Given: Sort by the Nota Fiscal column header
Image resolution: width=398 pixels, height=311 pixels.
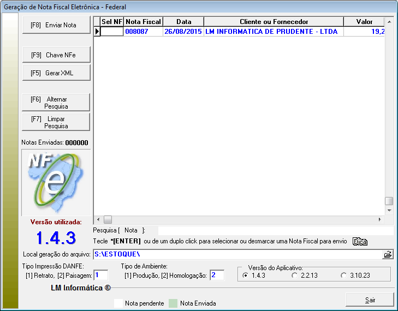Looking at the screenshot, I should pos(143,22).
